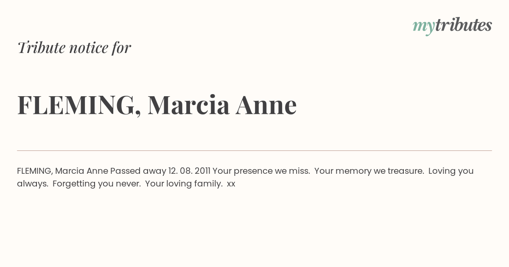Click the mytributes logo
Screen dimensions: 509x267
pyautogui.click(x=452, y=26)
